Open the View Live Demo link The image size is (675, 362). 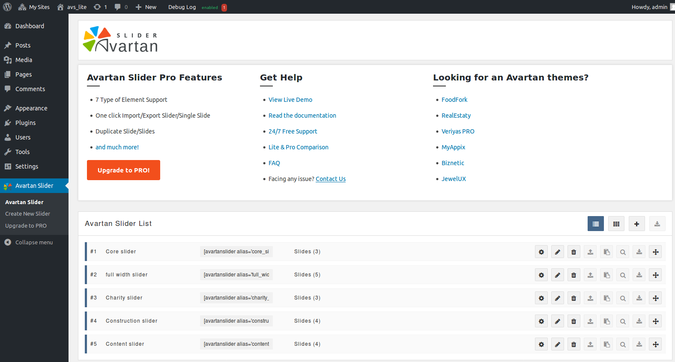point(290,100)
